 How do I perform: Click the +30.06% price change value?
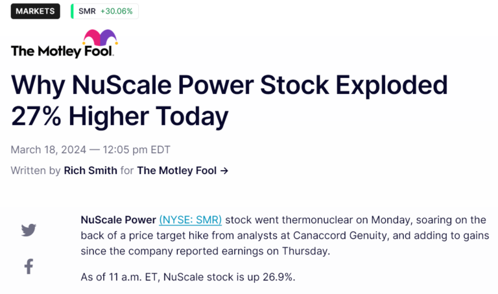click(117, 11)
